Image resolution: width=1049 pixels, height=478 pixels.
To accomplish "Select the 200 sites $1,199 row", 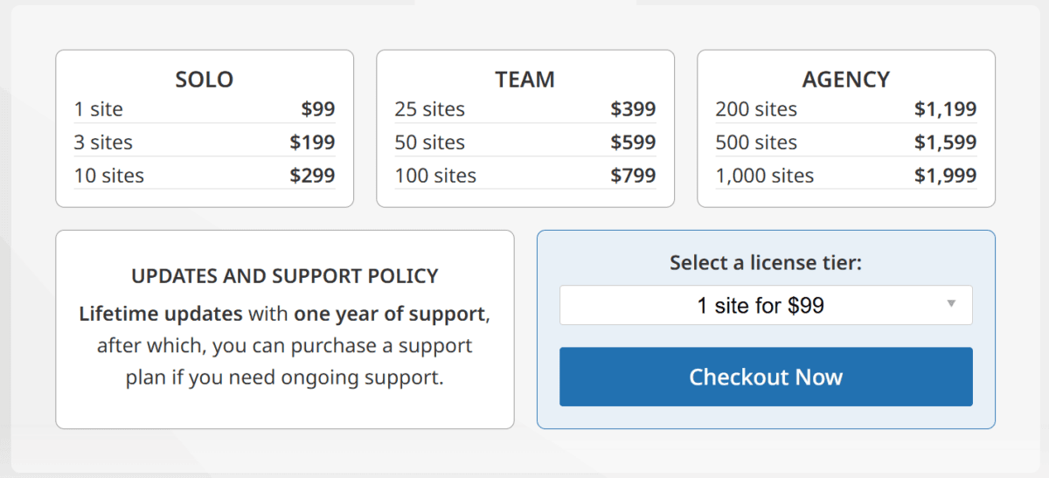I will coord(845,109).
